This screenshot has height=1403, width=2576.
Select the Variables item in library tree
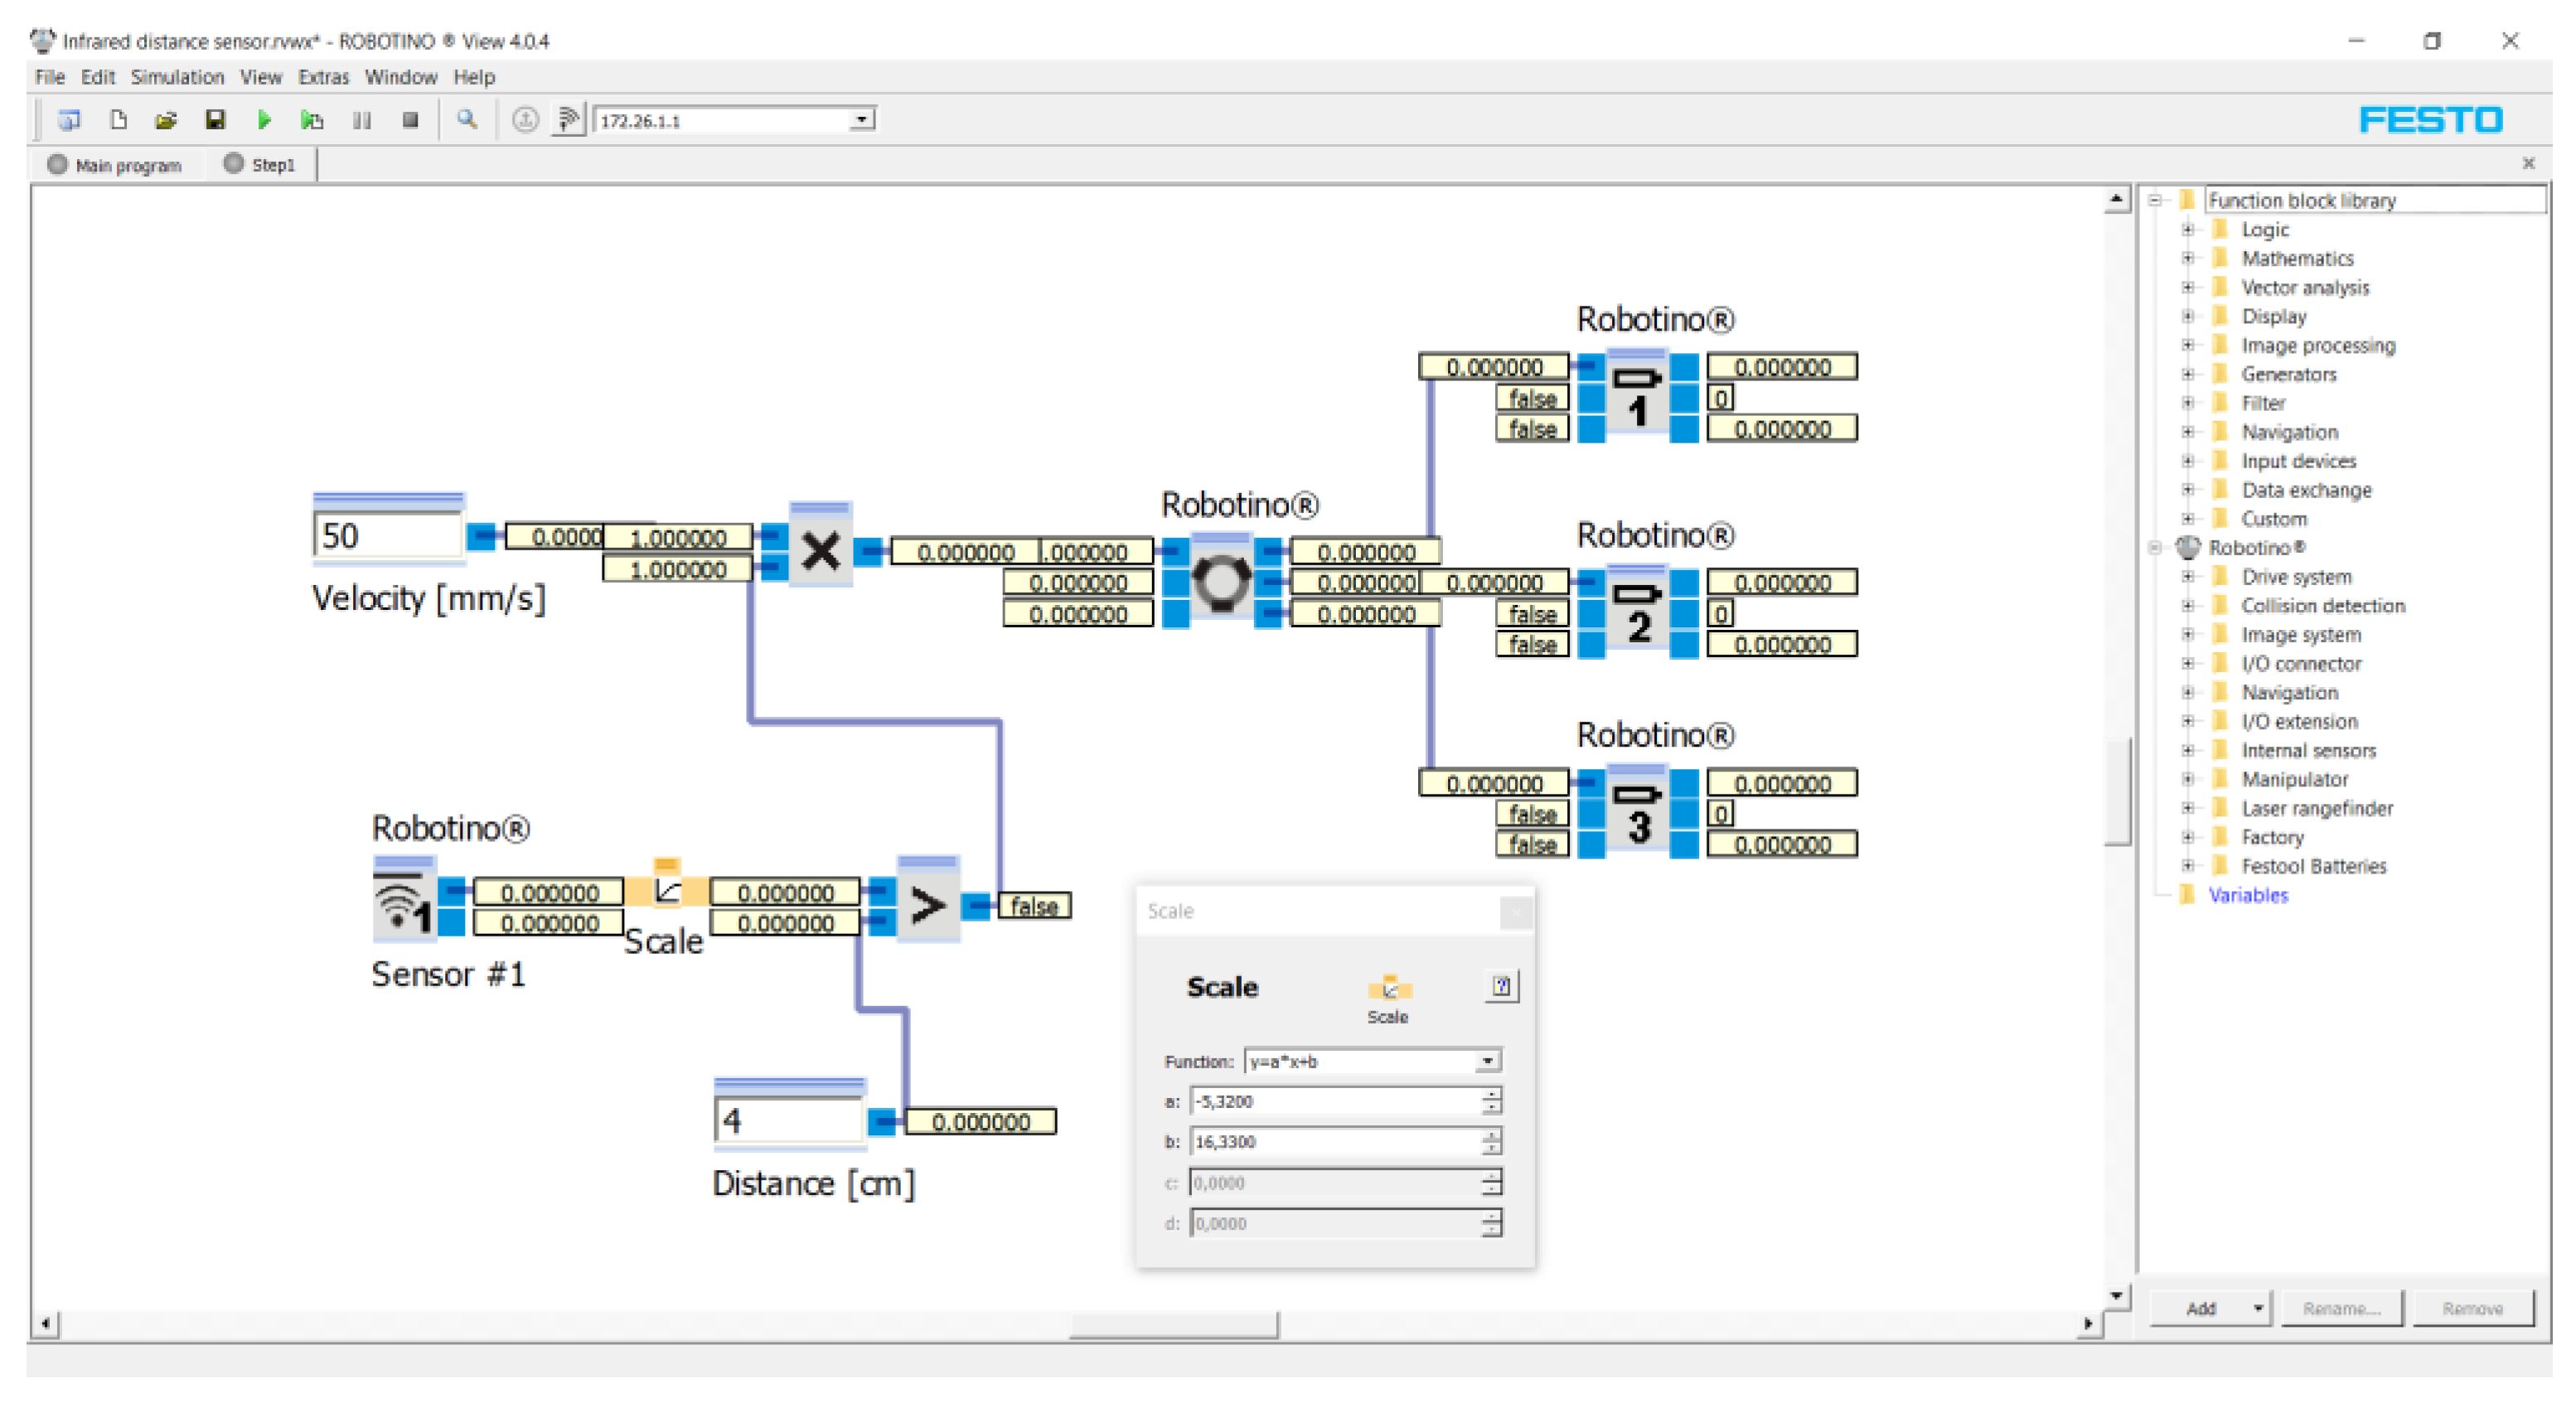(x=2247, y=895)
